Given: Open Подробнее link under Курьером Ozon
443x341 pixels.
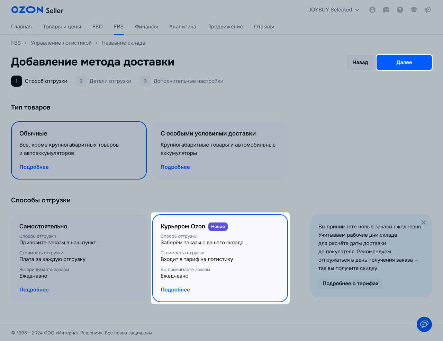Looking at the screenshot, I should coord(175,290).
